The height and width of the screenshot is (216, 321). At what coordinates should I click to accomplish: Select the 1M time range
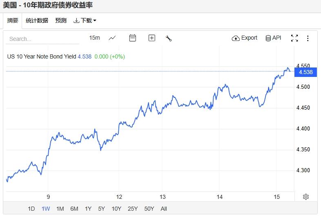tap(60, 209)
